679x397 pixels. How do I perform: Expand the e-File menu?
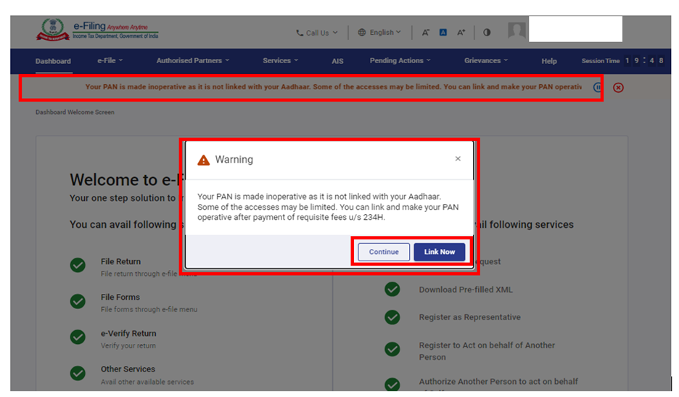[x=110, y=61]
